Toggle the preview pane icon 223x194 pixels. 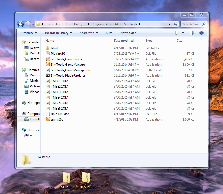click(192, 33)
